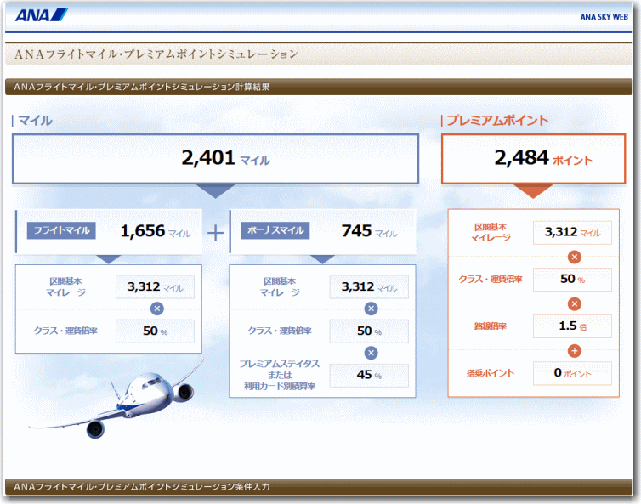Click the large plus sign between mile boxes
The width and height of the screenshot is (641, 504).
tap(215, 234)
